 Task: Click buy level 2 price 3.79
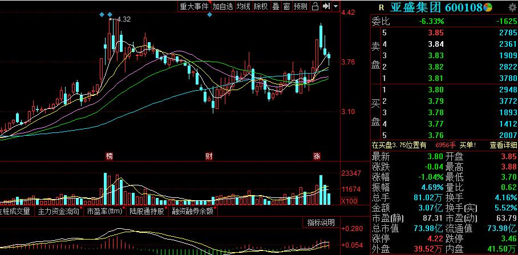click(x=436, y=101)
